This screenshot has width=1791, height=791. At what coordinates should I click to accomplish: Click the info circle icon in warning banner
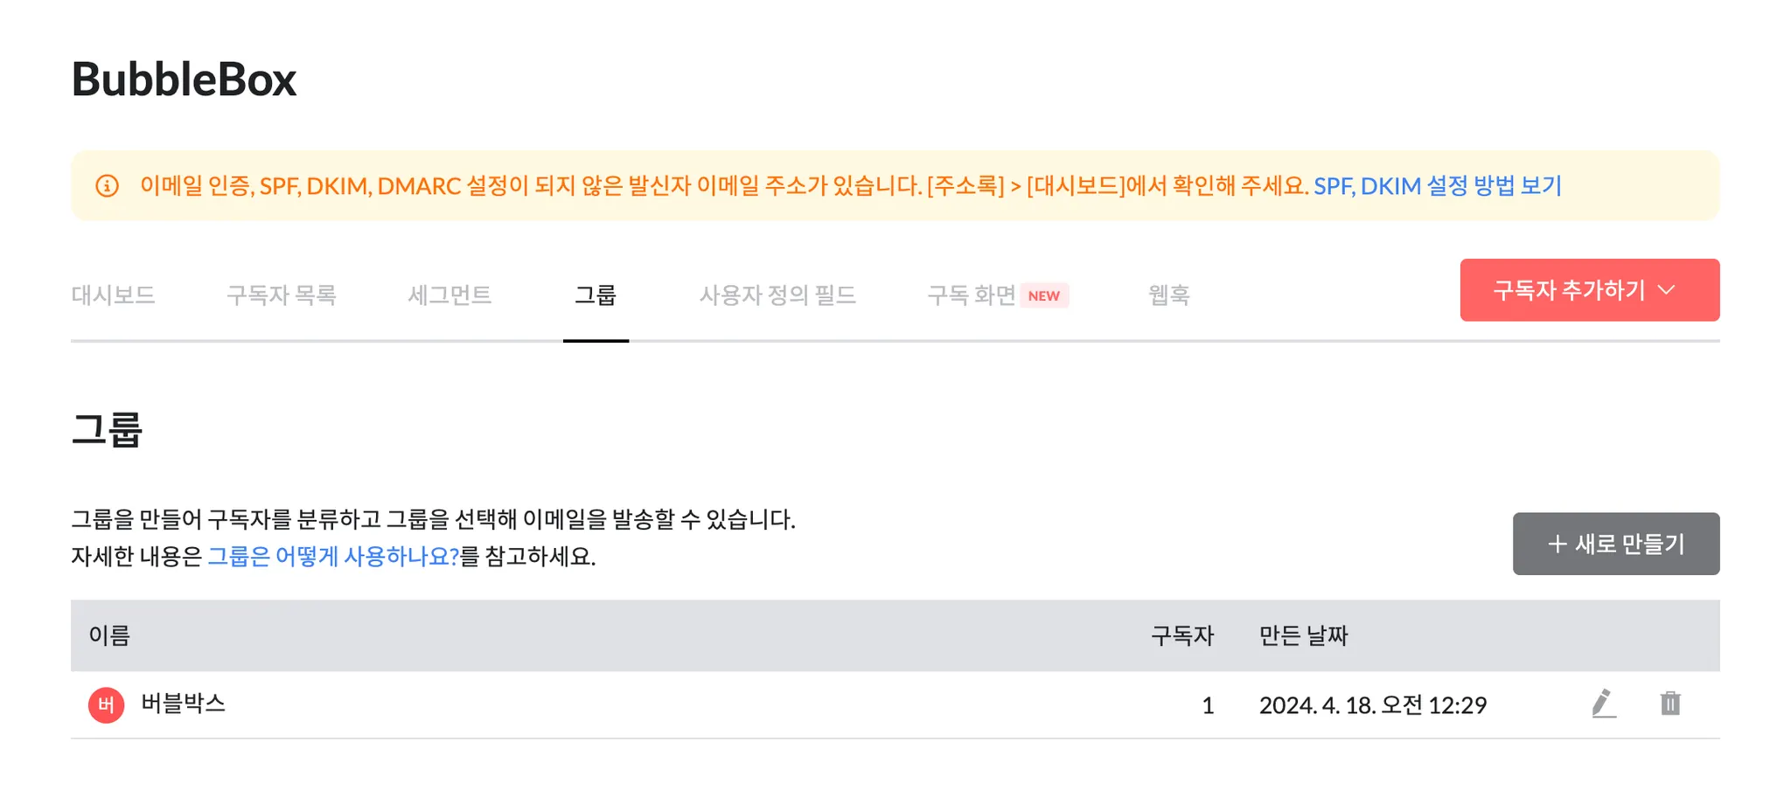107,186
